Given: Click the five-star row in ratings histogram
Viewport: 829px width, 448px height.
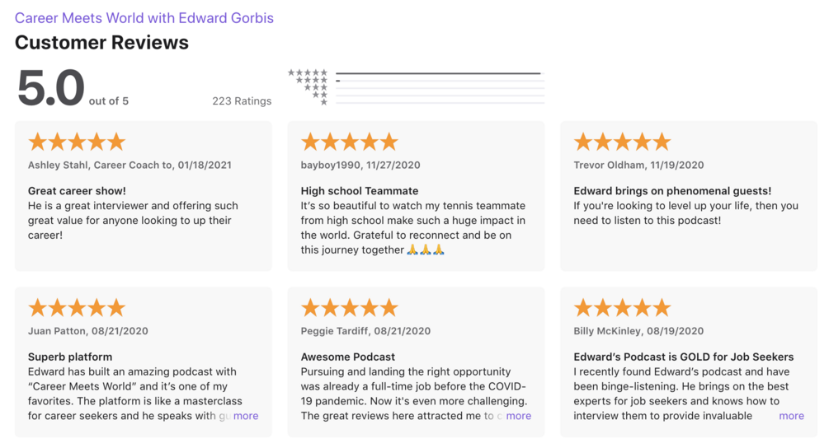Looking at the screenshot, I should pos(416,72).
